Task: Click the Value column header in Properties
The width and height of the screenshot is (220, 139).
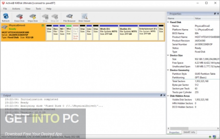Action: click(x=207, y=18)
